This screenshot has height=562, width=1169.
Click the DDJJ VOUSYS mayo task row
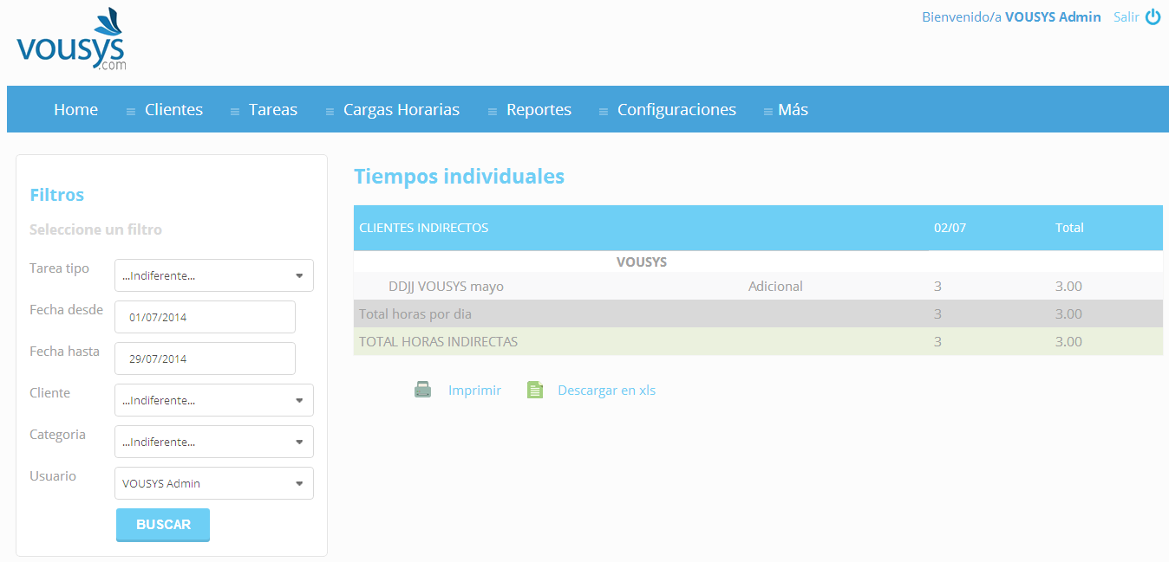click(x=758, y=286)
